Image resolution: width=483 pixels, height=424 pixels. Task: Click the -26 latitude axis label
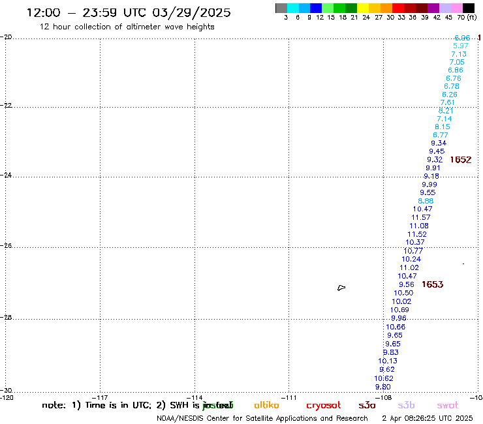click(6, 246)
